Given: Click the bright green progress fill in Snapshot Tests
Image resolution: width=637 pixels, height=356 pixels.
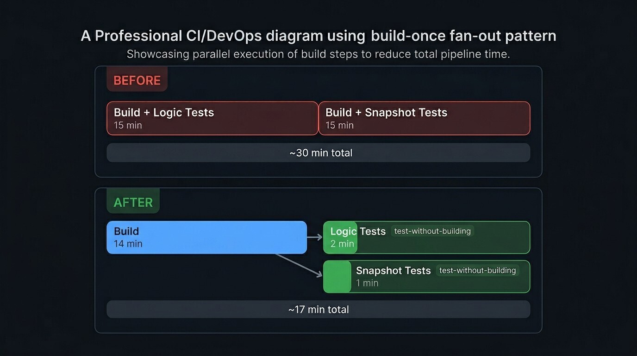Looking at the screenshot, I should pyautogui.click(x=337, y=277).
